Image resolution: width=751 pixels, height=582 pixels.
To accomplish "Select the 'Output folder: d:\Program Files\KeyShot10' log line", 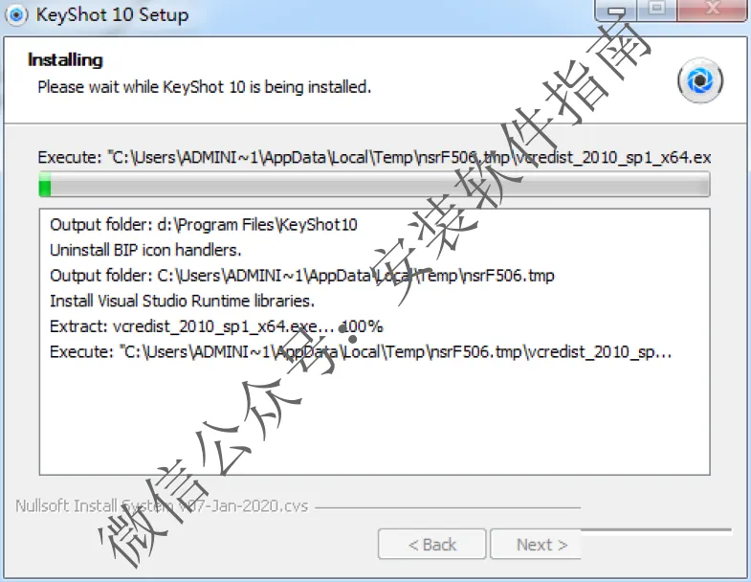I will click(x=204, y=225).
